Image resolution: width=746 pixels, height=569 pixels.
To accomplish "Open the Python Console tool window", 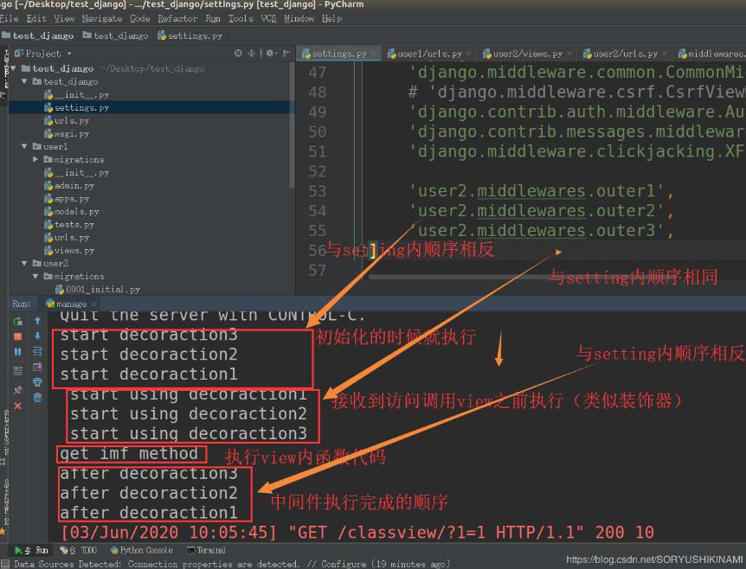I will pos(142,551).
